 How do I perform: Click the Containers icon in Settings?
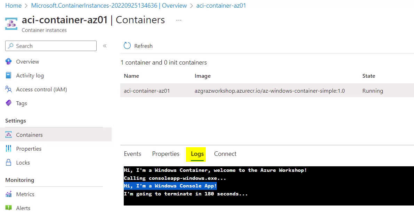point(8,135)
